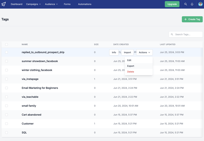
Task: Go to Dashboard in the navbar
Action: [x=17, y=4]
